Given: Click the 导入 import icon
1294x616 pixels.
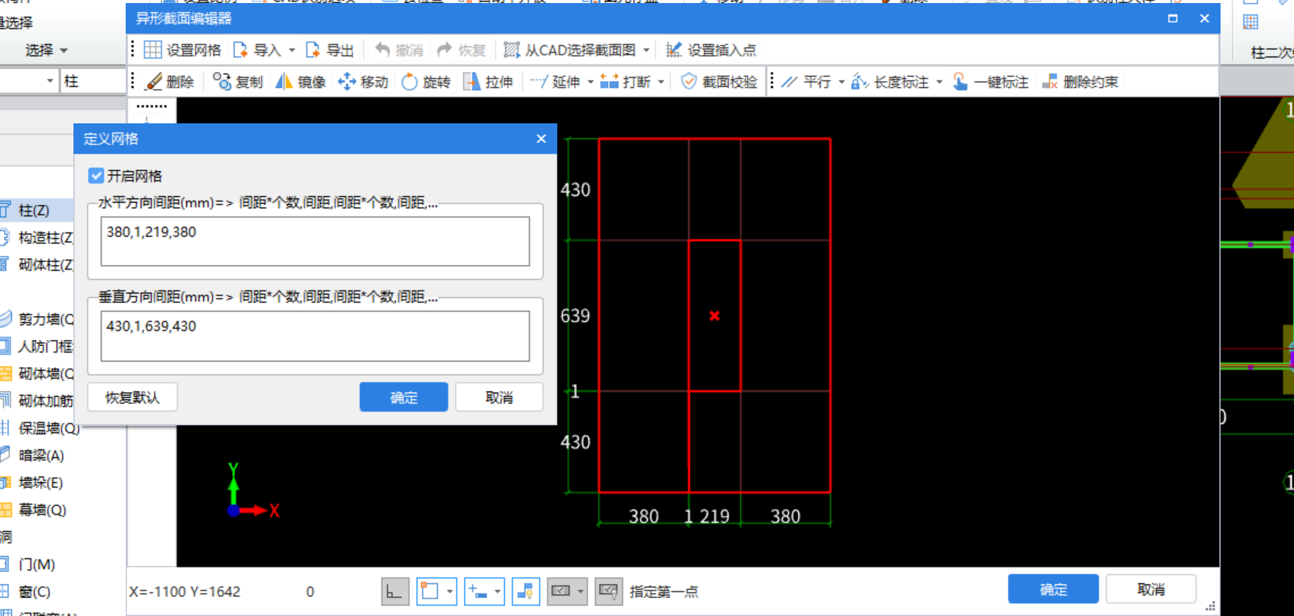Looking at the screenshot, I should click(x=241, y=50).
